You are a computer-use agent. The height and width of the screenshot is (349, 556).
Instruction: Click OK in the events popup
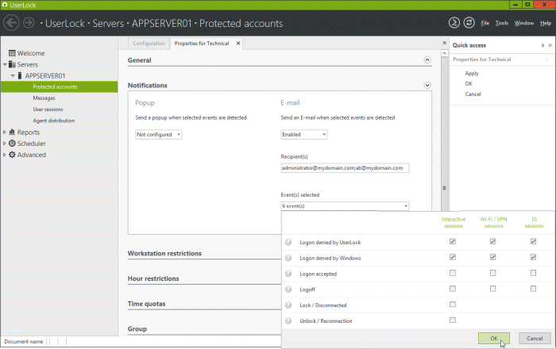493,339
